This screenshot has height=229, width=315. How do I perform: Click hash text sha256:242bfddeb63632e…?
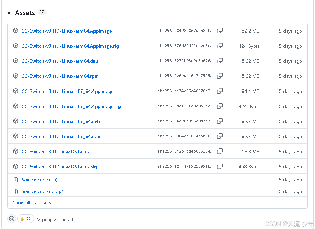(x=185, y=151)
